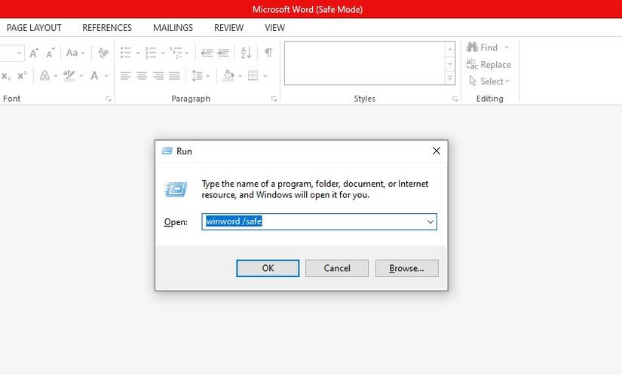622x375 pixels.
Task: Open the Borders dropdown arrow
Action: [x=265, y=75]
